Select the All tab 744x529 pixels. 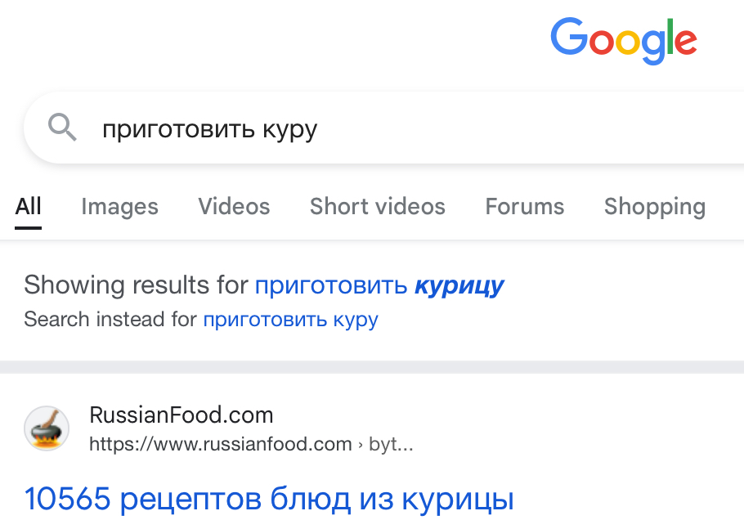tap(28, 207)
